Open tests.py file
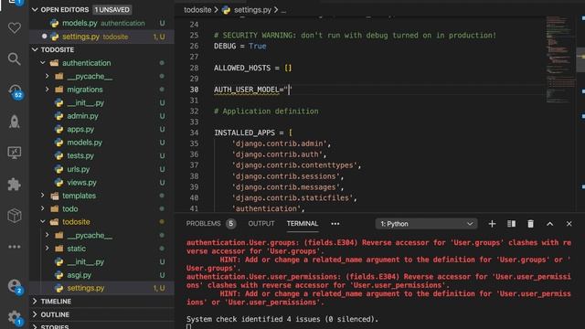 coord(80,156)
